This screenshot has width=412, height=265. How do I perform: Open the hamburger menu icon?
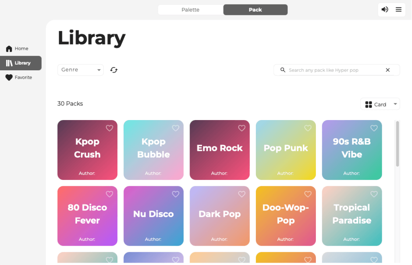[398, 10]
